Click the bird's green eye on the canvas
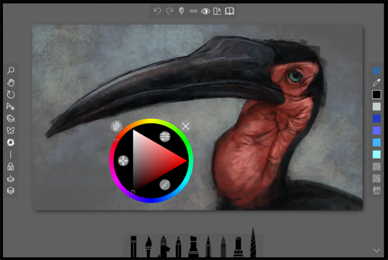This screenshot has height=260, width=388. 296,76
